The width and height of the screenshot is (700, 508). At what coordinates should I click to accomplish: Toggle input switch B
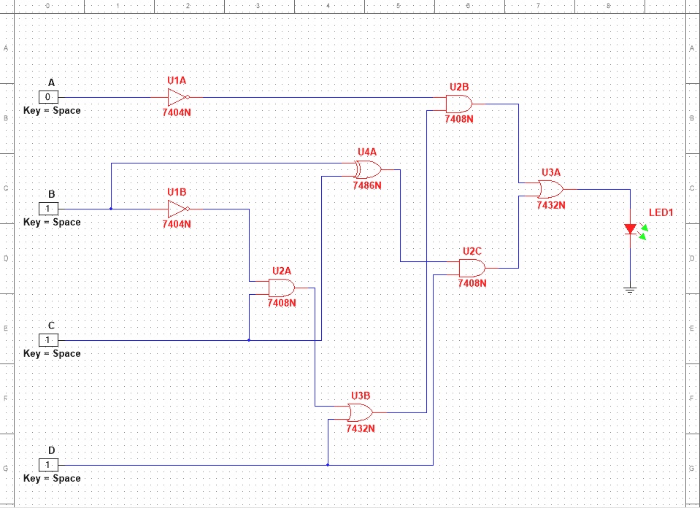[x=48, y=208]
